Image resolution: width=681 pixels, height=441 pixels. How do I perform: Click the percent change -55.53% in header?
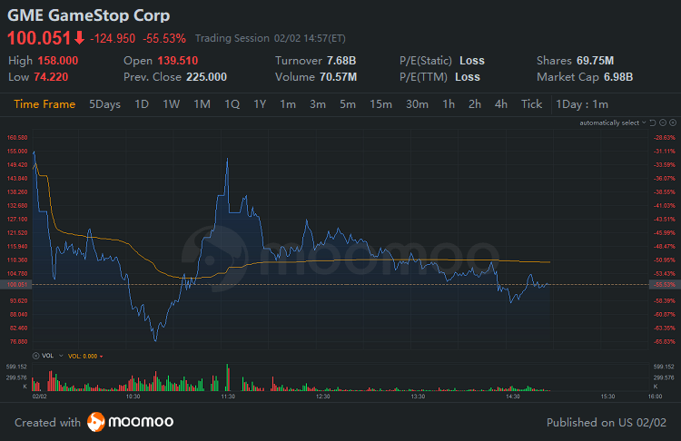(164, 39)
